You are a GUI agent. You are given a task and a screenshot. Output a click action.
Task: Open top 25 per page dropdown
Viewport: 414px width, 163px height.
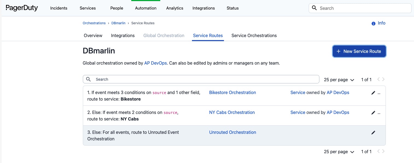click(x=339, y=80)
